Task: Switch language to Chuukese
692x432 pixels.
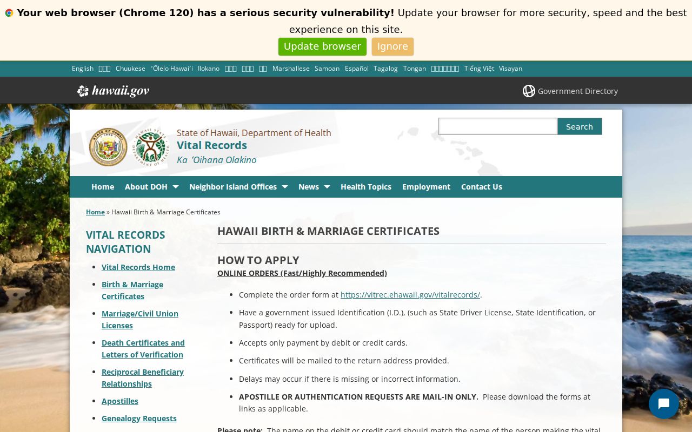Action: (130, 69)
